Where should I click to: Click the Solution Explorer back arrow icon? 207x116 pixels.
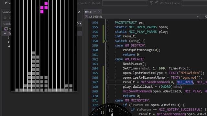pos(5,18)
